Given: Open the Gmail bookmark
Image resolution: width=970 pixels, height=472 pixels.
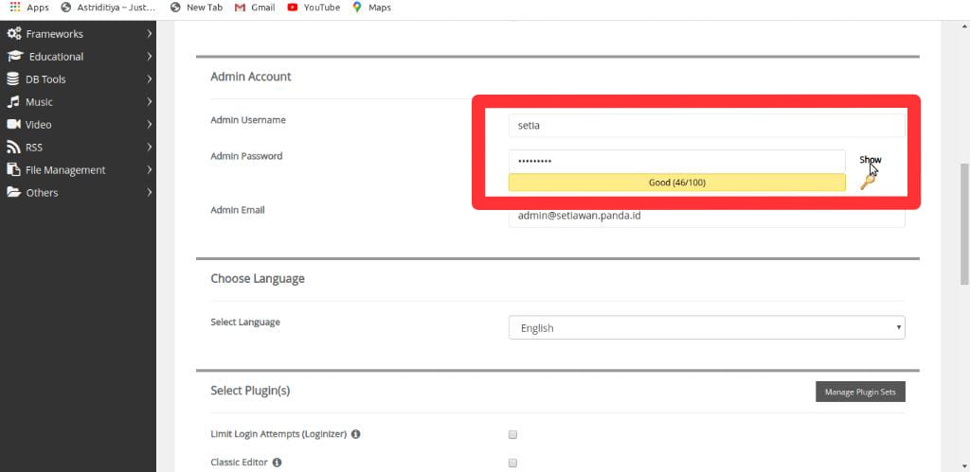Looking at the screenshot, I should click(255, 8).
